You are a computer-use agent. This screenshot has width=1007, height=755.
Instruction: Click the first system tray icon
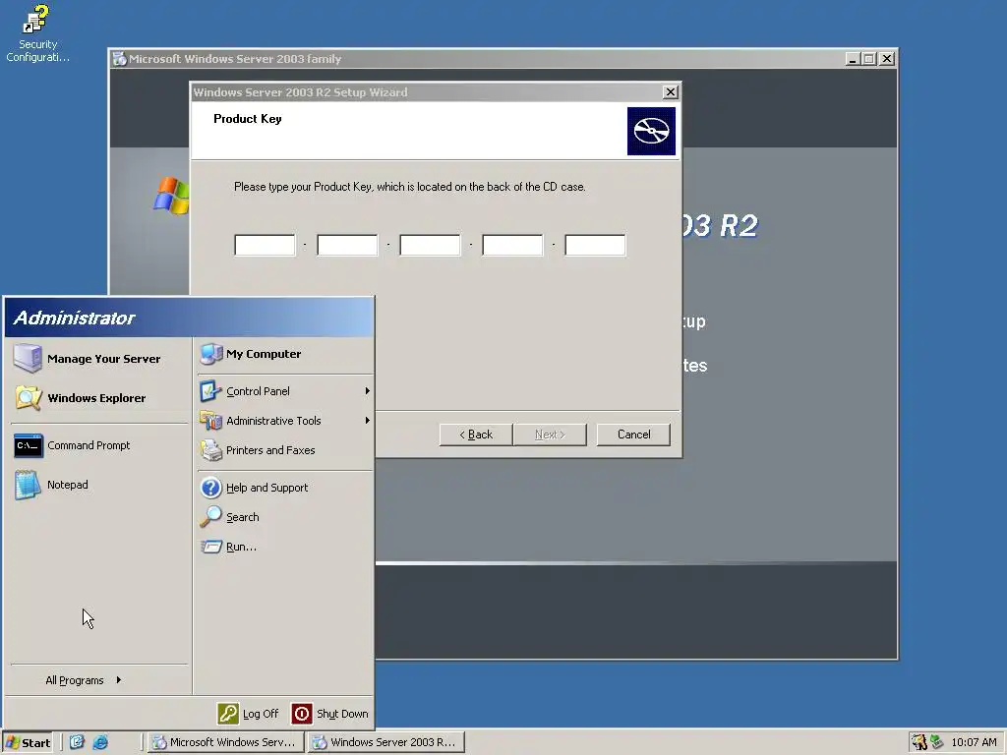[x=919, y=742]
